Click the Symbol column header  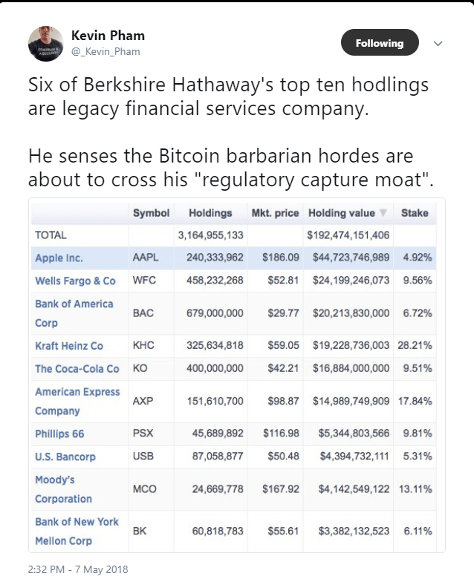pyautogui.click(x=151, y=213)
